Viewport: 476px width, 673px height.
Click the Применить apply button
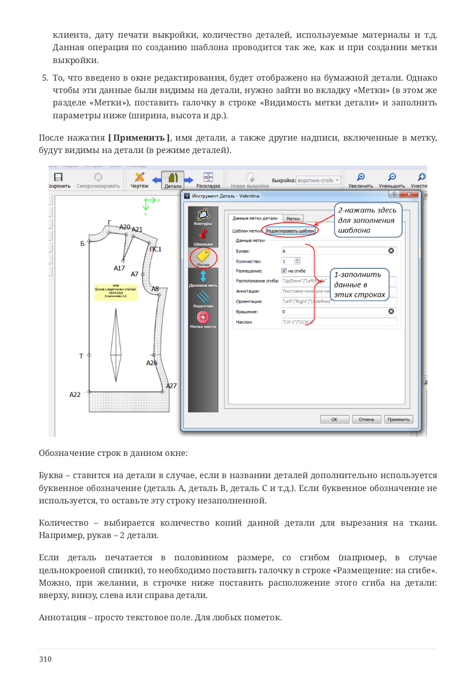(399, 419)
